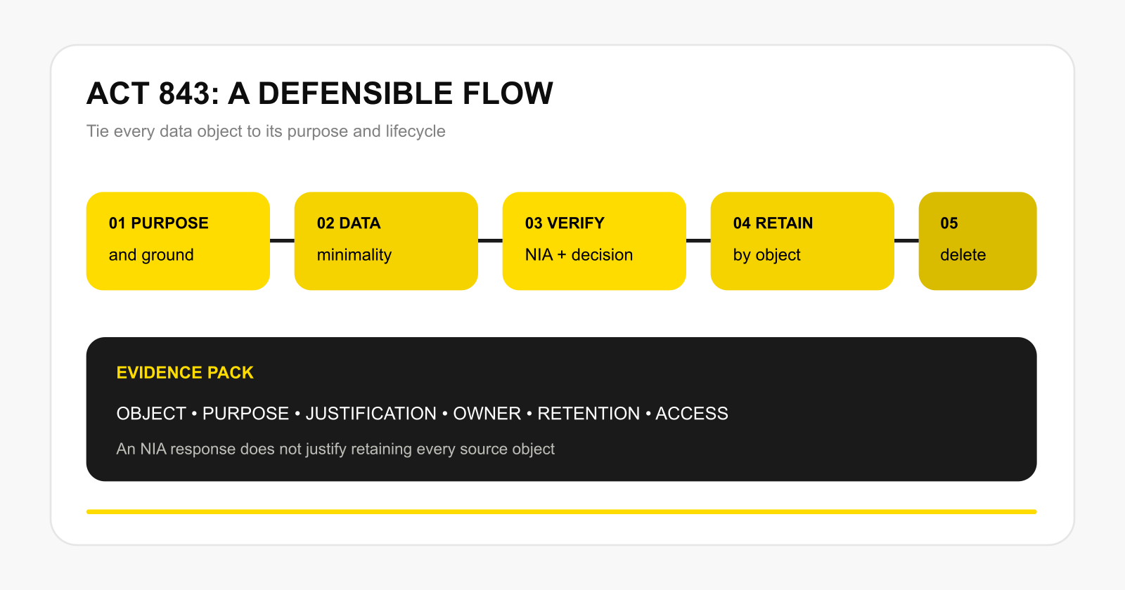This screenshot has height=590, width=1125.
Task: Click the 'and ground' text
Action: (151, 255)
